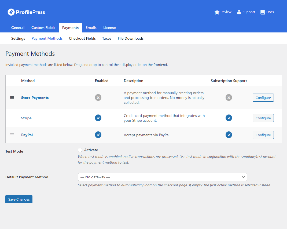Click Configure for Store Payments
This screenshot has width=287, height=229.
click(263, 98)
